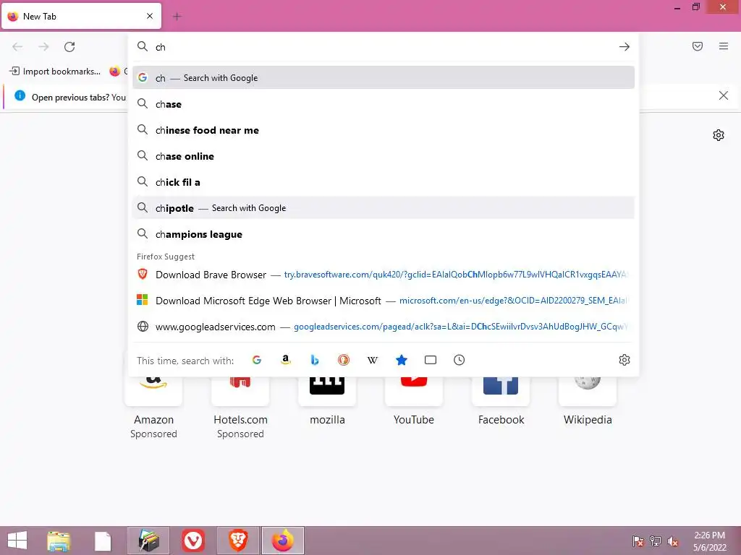Search bookmarks with the star icon
The image size is (741, 555).
coord(401,360)
